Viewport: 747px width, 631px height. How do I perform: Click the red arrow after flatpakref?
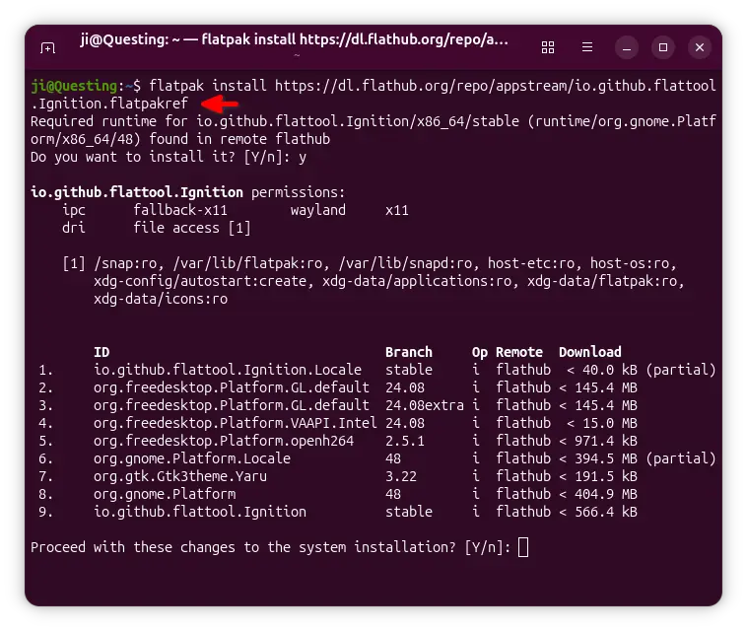[221, 103]
